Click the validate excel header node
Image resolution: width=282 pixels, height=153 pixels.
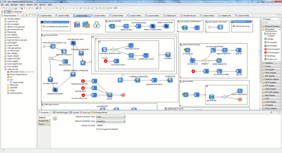pos(55,90)
